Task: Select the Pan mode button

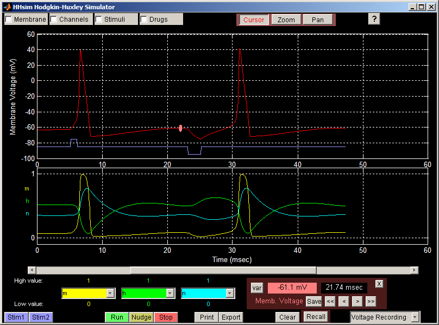Action: pyautogui.click(x=318, y=20)
